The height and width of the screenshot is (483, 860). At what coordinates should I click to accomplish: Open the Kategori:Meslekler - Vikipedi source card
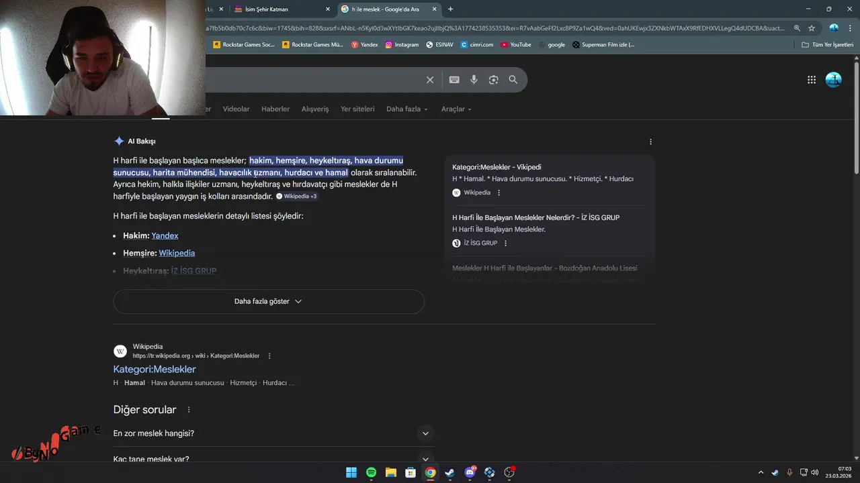point(549,180)
